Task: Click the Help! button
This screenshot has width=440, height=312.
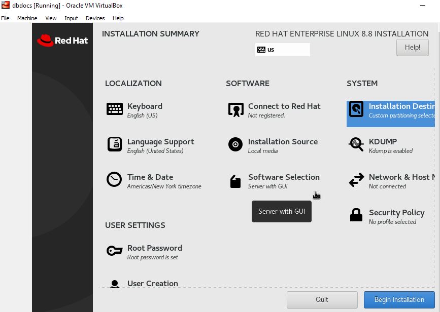Action: click(x=412, y=48)
